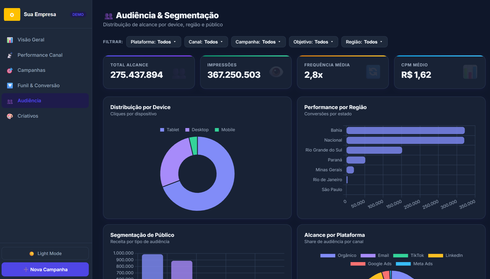The image size is (490, 279).
Task: Click the yellow Sua Empresa logo icon
Action: coord(12,14)
